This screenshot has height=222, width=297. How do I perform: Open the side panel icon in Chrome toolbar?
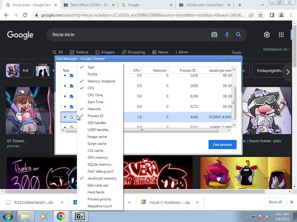(x=272, y=15)
